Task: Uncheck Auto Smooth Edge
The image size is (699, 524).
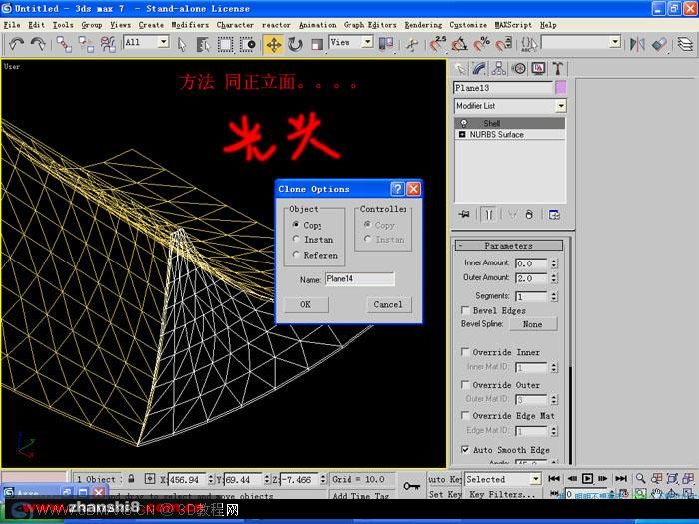Action: 465,449
